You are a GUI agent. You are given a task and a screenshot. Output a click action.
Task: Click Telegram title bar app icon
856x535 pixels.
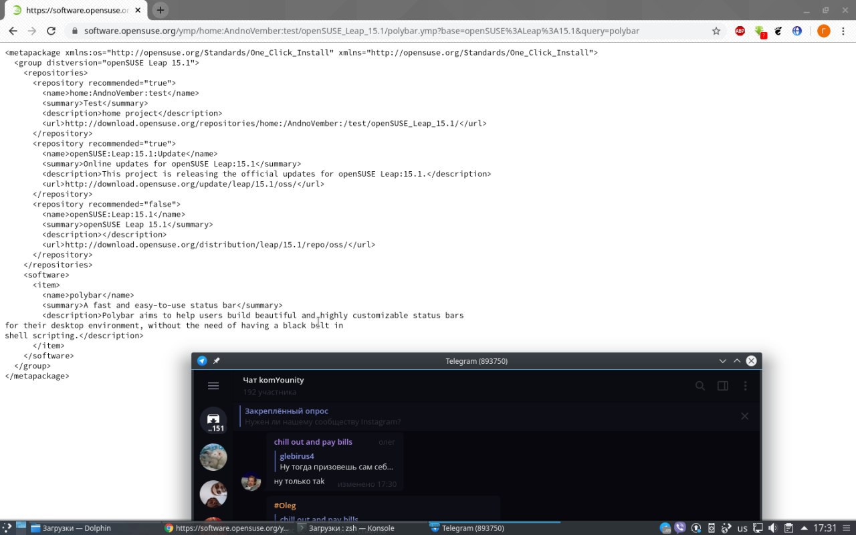pyautogui.click(x=202, y=361)
